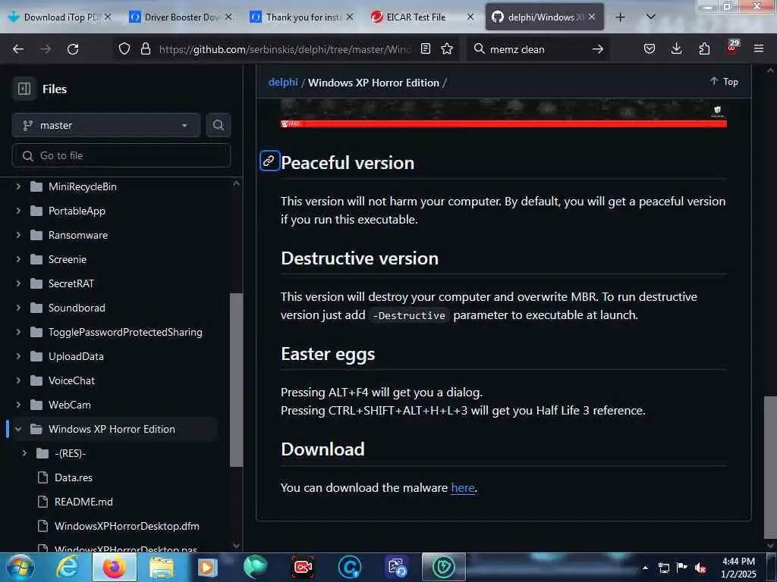The image size is (777, 582).
Task: Open the Data.res file
Action: (74, 477)
